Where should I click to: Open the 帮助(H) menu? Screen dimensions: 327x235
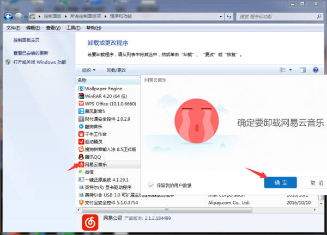click(x=94, y=28)
